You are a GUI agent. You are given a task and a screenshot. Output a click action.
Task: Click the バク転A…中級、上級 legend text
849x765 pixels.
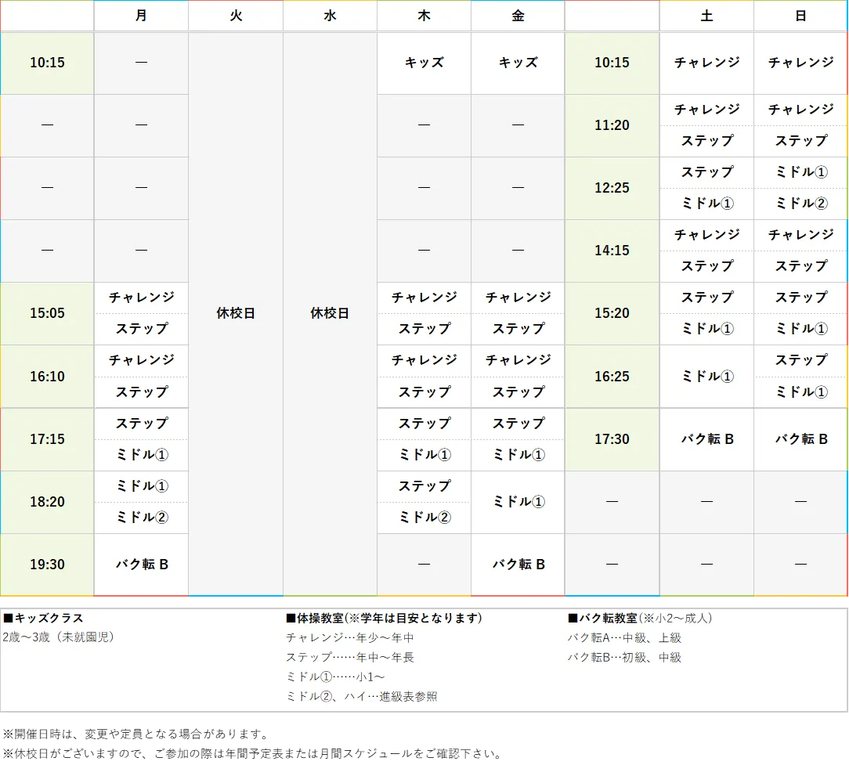click(x=623, y=637)
